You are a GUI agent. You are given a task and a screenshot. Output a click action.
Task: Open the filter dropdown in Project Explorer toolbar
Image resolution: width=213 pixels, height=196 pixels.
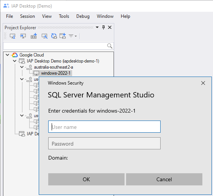73,36
